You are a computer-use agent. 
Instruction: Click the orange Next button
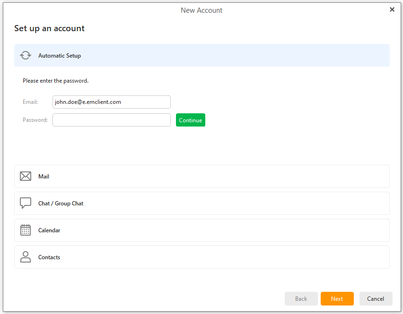[x=337, y=298]
